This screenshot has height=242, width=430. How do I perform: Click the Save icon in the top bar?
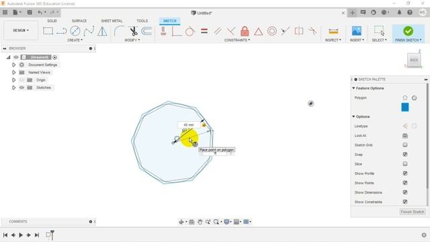(x=30, y=12)
